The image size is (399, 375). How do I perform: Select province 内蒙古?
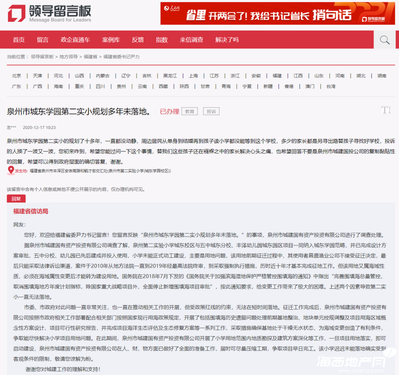click(103, 76)
